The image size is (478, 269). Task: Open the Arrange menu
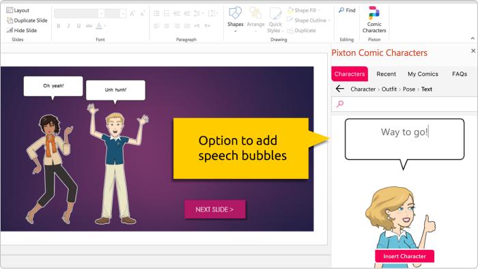click(x=255, y=19)
